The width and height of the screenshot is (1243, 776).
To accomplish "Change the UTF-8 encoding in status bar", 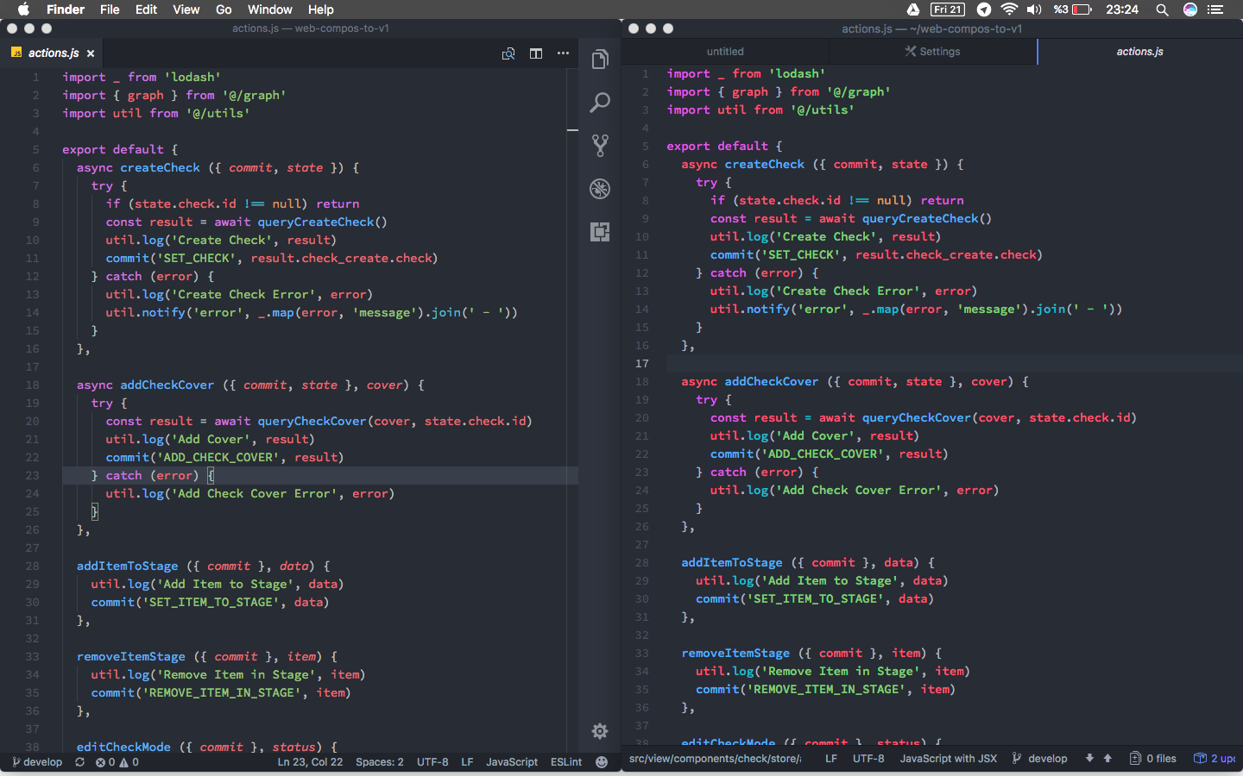I will pyautogui.click(x=432, y=762).
